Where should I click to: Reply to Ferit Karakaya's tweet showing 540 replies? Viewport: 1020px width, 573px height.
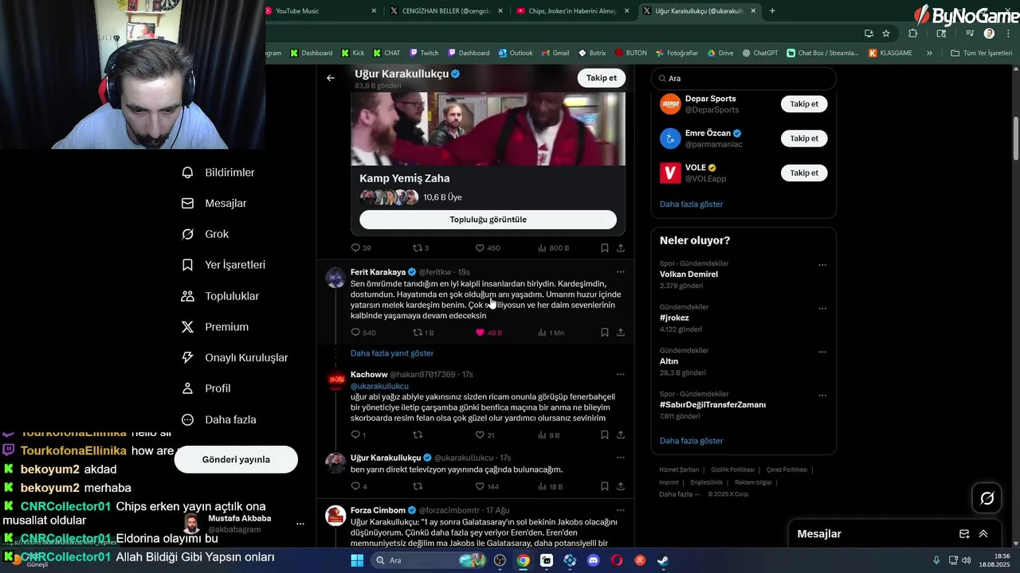(363, 333)
